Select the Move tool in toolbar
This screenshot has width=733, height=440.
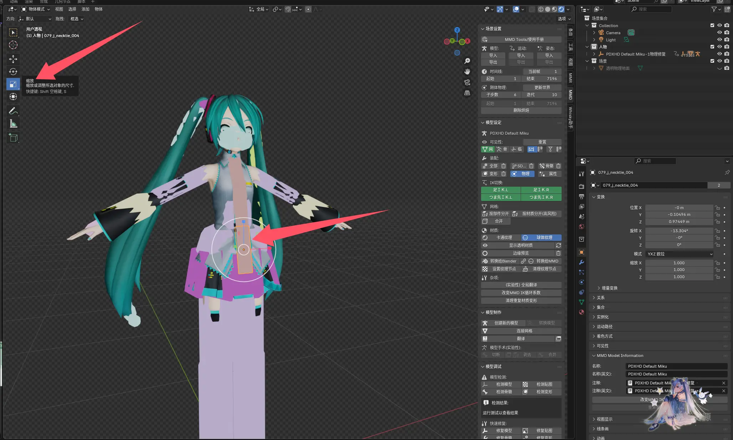pos(13,59)
